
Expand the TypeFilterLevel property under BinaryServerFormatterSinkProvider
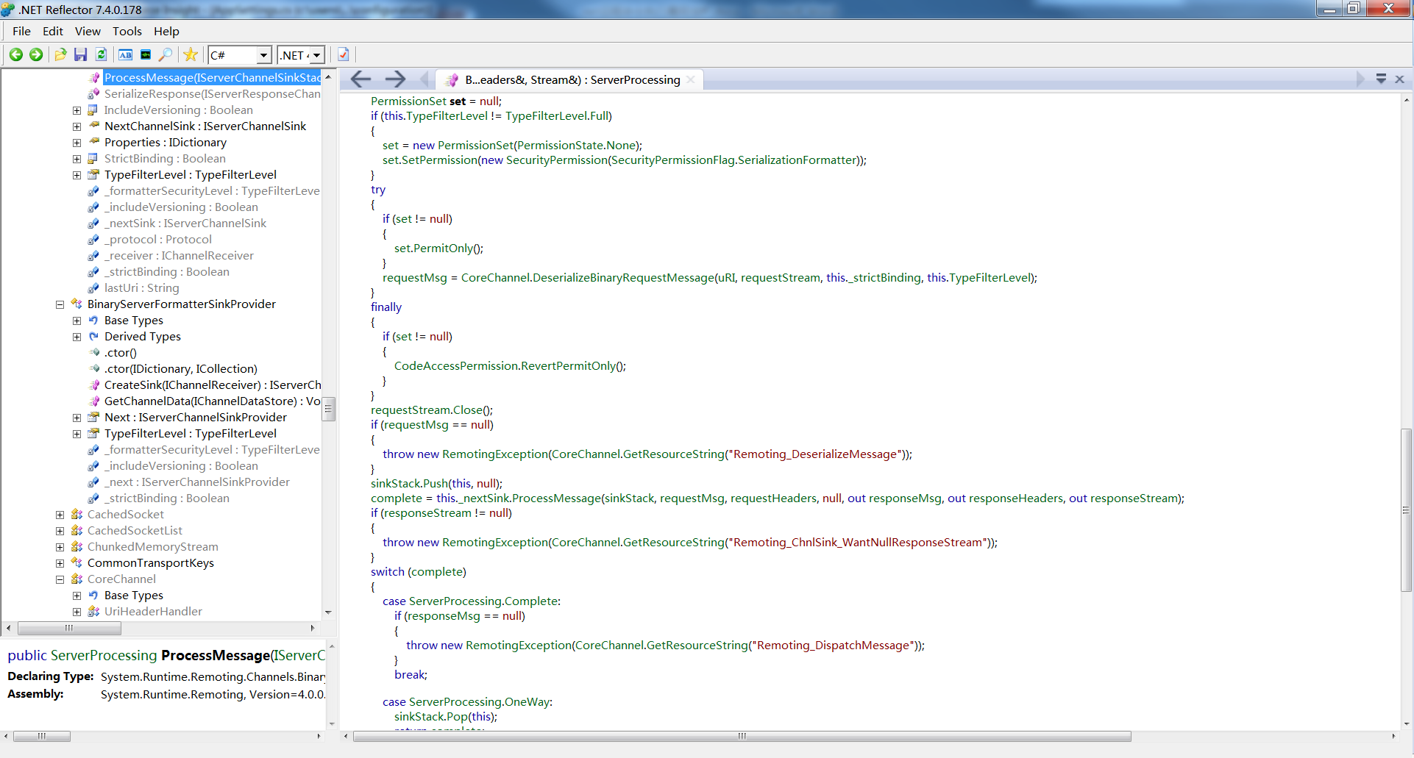click(77, 434)
